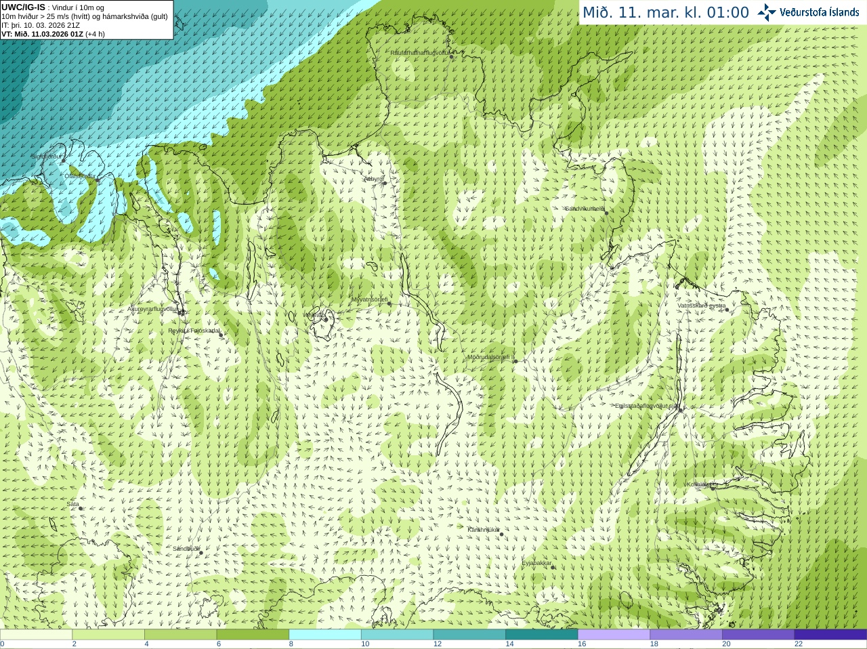Click the '0' legend scale number
This screenshot has width=867, height=649.
(2, 644)
